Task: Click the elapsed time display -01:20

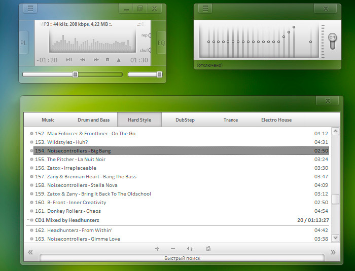Action: point(47,60)
